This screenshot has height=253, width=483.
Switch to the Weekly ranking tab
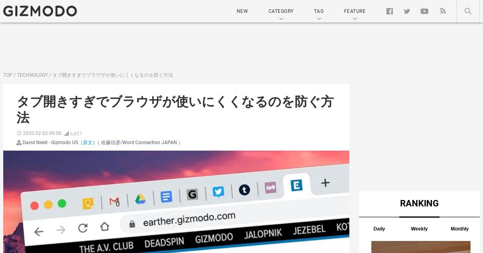click(x=419, y=229)
